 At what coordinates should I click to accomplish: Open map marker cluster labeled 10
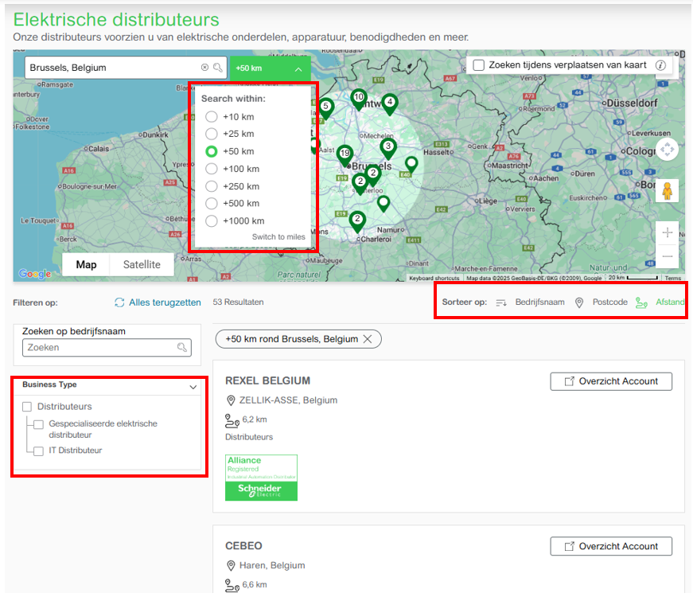[x=358, y=99]
